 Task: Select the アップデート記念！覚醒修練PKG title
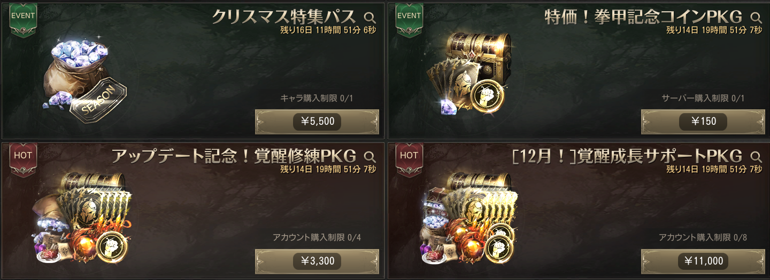coord(234,157)
